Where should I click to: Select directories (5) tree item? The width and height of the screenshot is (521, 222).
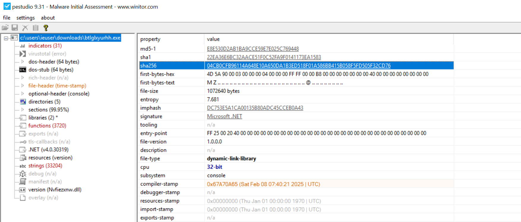click(44, 102)
